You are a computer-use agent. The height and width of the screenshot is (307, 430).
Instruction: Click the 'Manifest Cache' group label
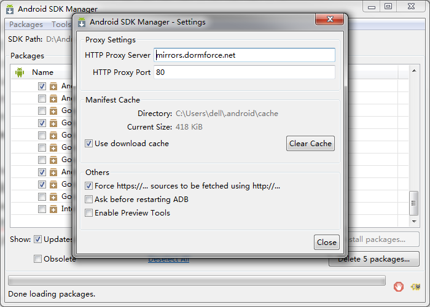tap(112, 99)
